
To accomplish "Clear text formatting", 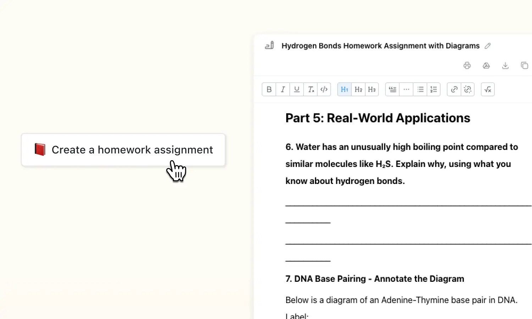I will [311, 89].
